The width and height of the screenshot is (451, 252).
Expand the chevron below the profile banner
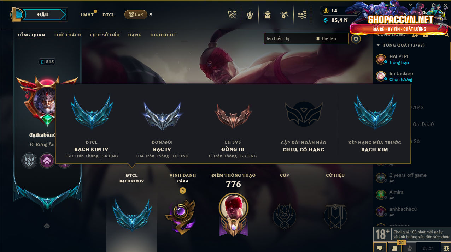[47, 226]
